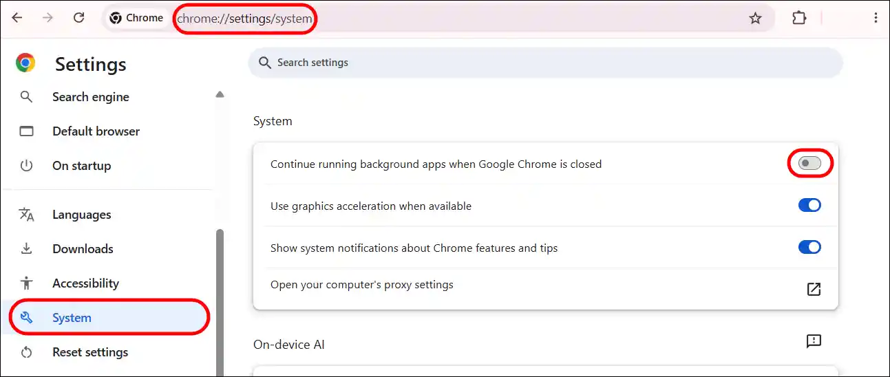Click the System wrench icon
This screenshot has height=377, width=890.
[x=26, y=318]
